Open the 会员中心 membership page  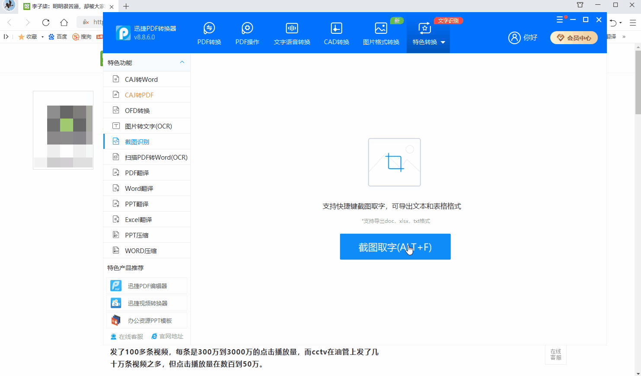[574, 38]
